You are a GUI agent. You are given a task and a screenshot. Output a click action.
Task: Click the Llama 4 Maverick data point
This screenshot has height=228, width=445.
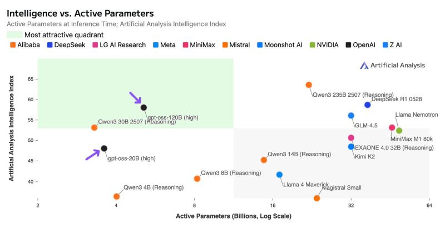click(279, 175)
